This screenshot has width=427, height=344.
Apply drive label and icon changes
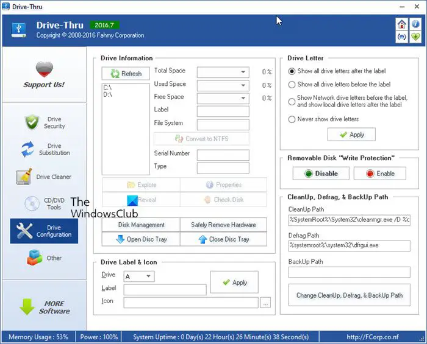click(234, 283)
